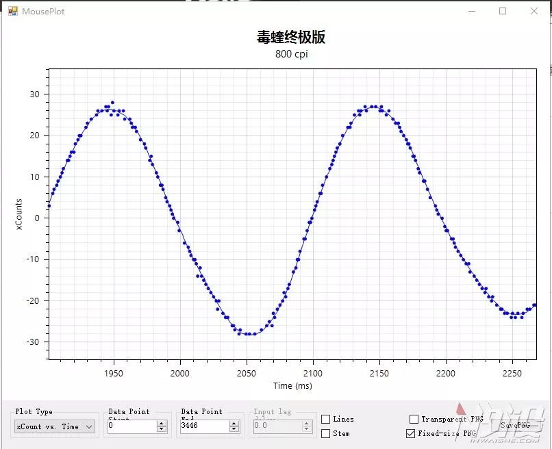
Task: Click the x-axis tick label 2000
Action: coord(180,373)
